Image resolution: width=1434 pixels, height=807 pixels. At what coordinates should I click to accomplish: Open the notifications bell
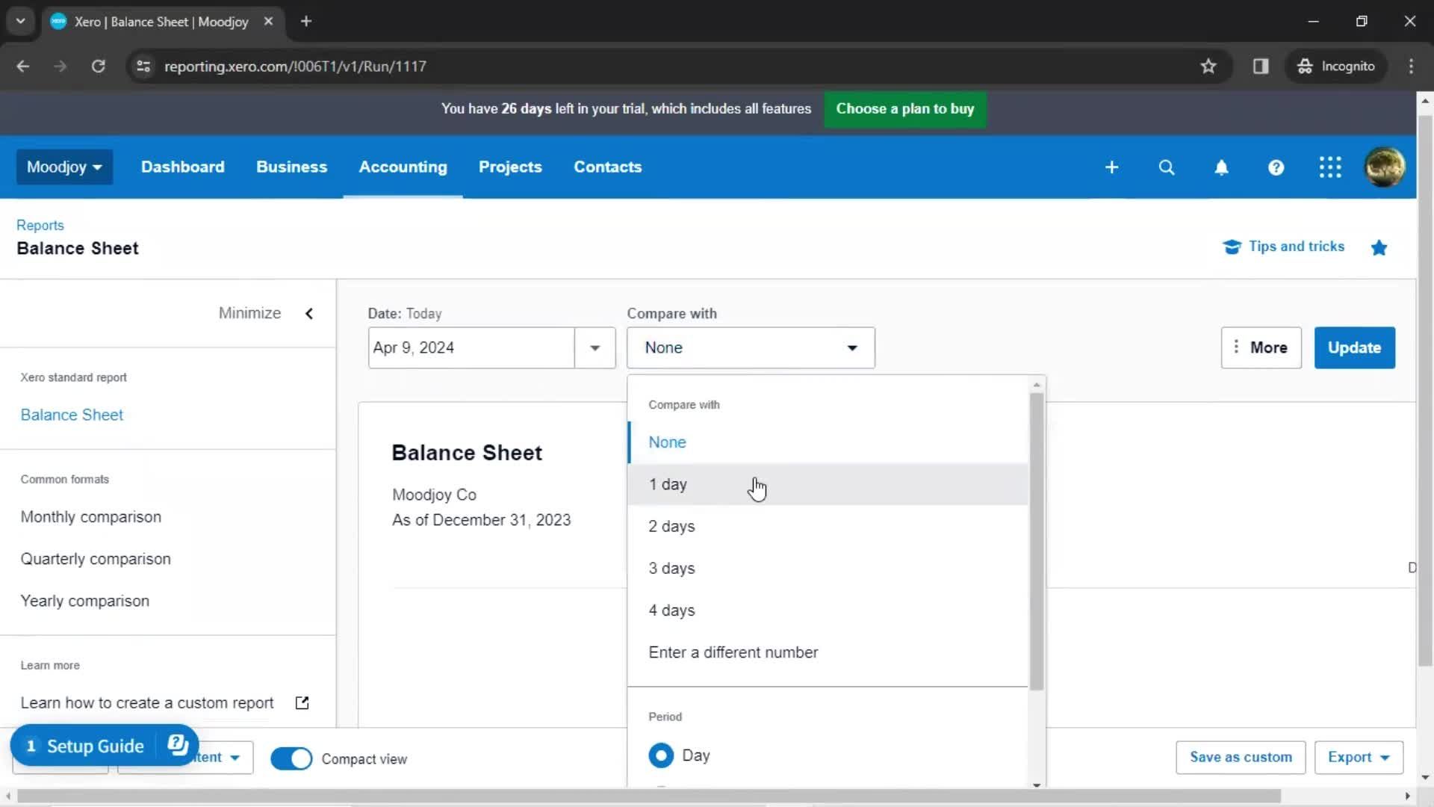tap(1221, 167)
